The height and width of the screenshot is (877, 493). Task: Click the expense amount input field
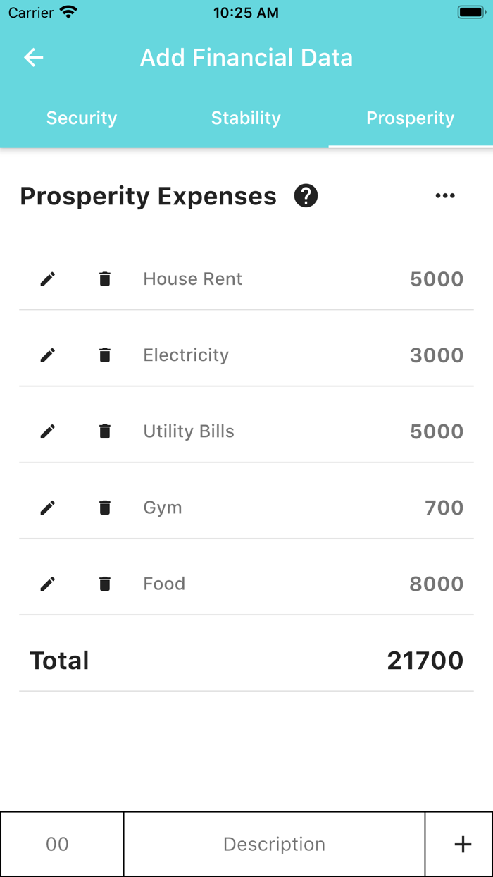pyautogui.click(x=61, y=843)
